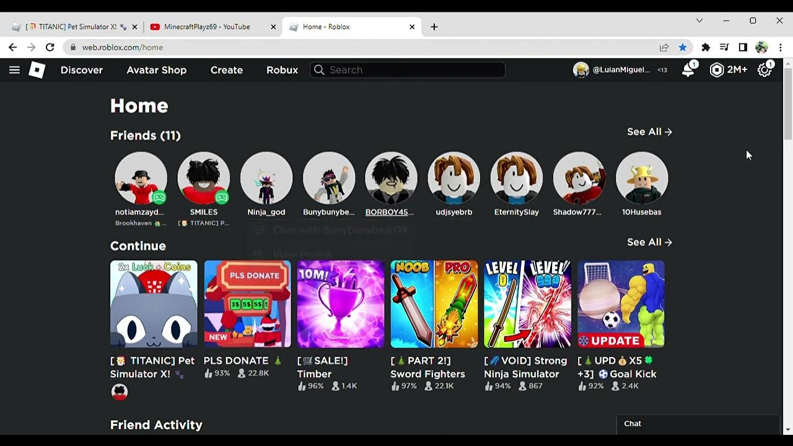Close the Home - Roblox tab
This screenshot has height=446, width=793.
pos(412,27)
